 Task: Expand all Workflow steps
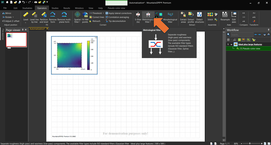(265, 35)
